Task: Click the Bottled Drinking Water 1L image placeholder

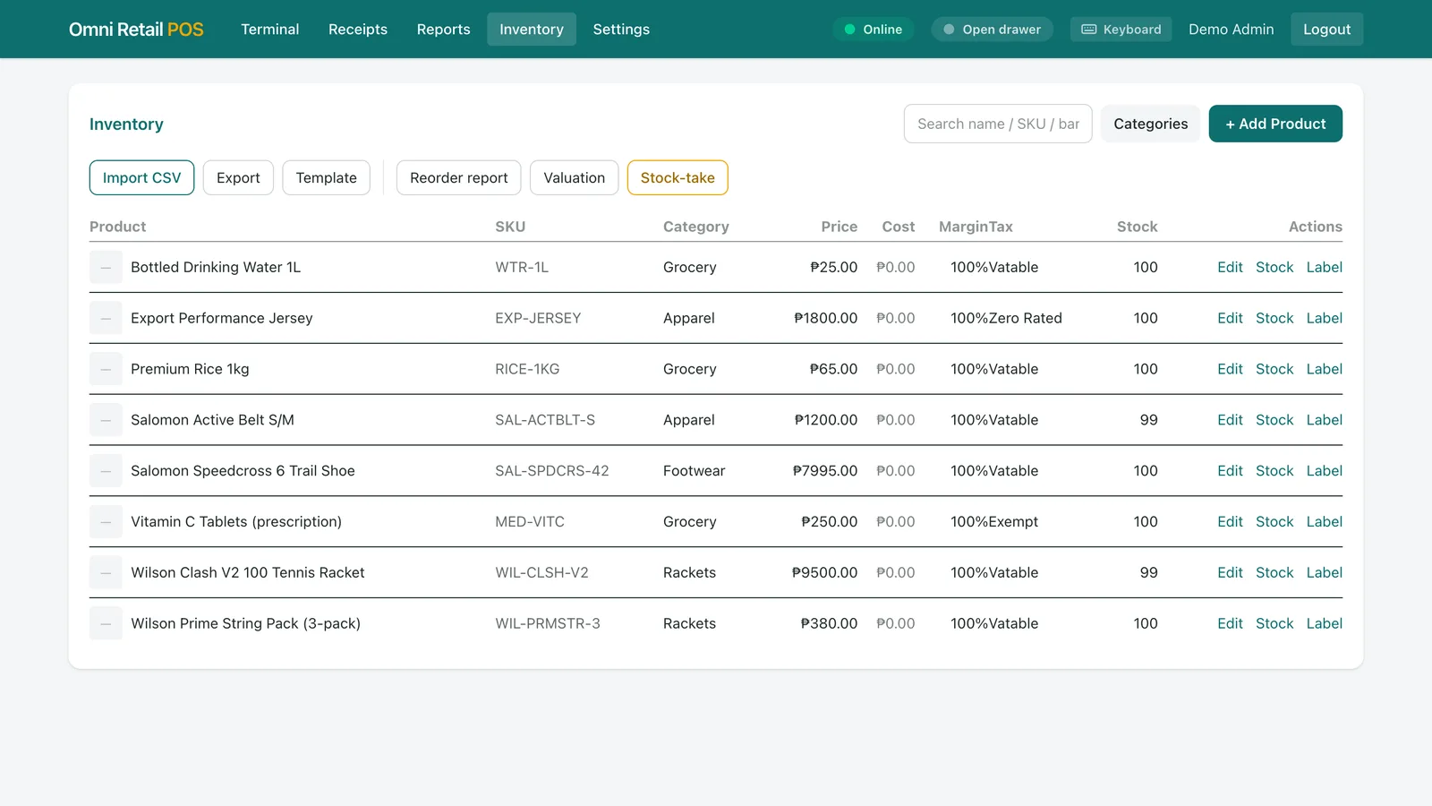Action: tap(106, 267)
